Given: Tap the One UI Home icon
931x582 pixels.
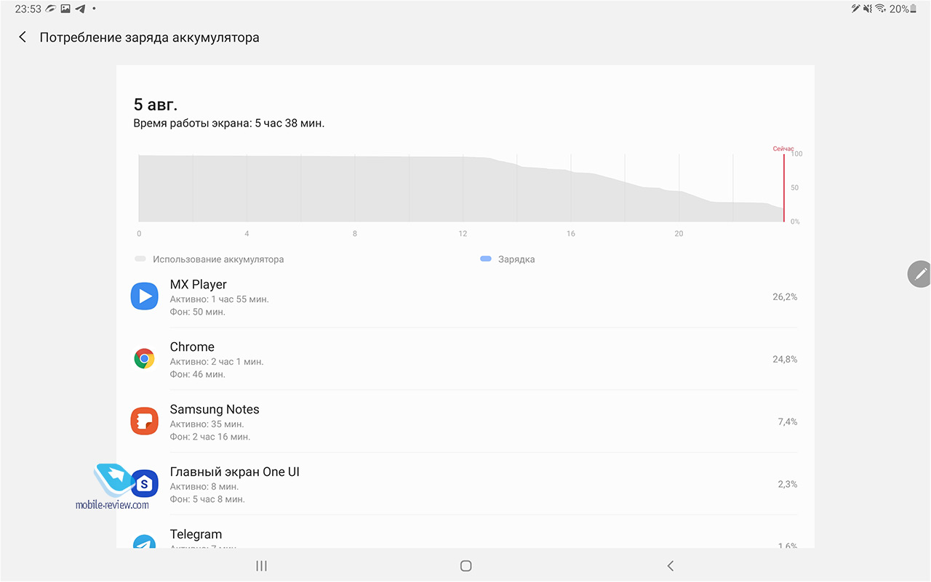Looking at the screenshot, I should pyautogui.click(x=144, y=483).
